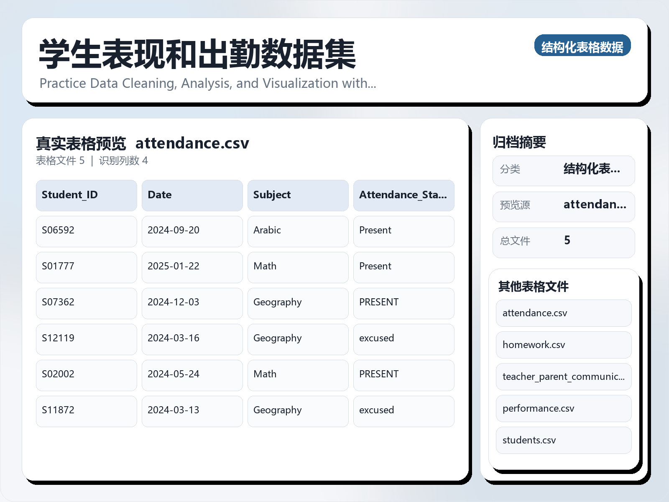Image resolution: width=669 pixels, height=502 pixels.
Task: Select the teacher_parent_communic... file entry
Action: 563,376
